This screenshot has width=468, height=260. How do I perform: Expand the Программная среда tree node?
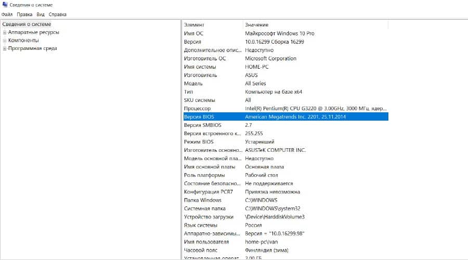(5, 49)
